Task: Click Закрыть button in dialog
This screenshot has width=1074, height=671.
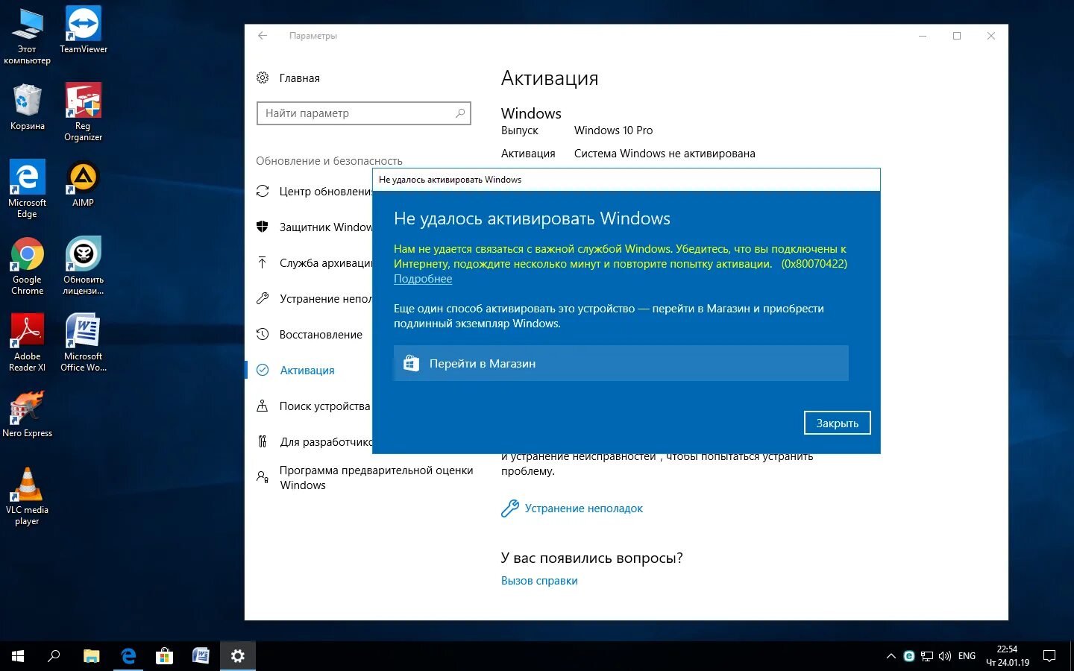Action: click(x=837, y=423)
